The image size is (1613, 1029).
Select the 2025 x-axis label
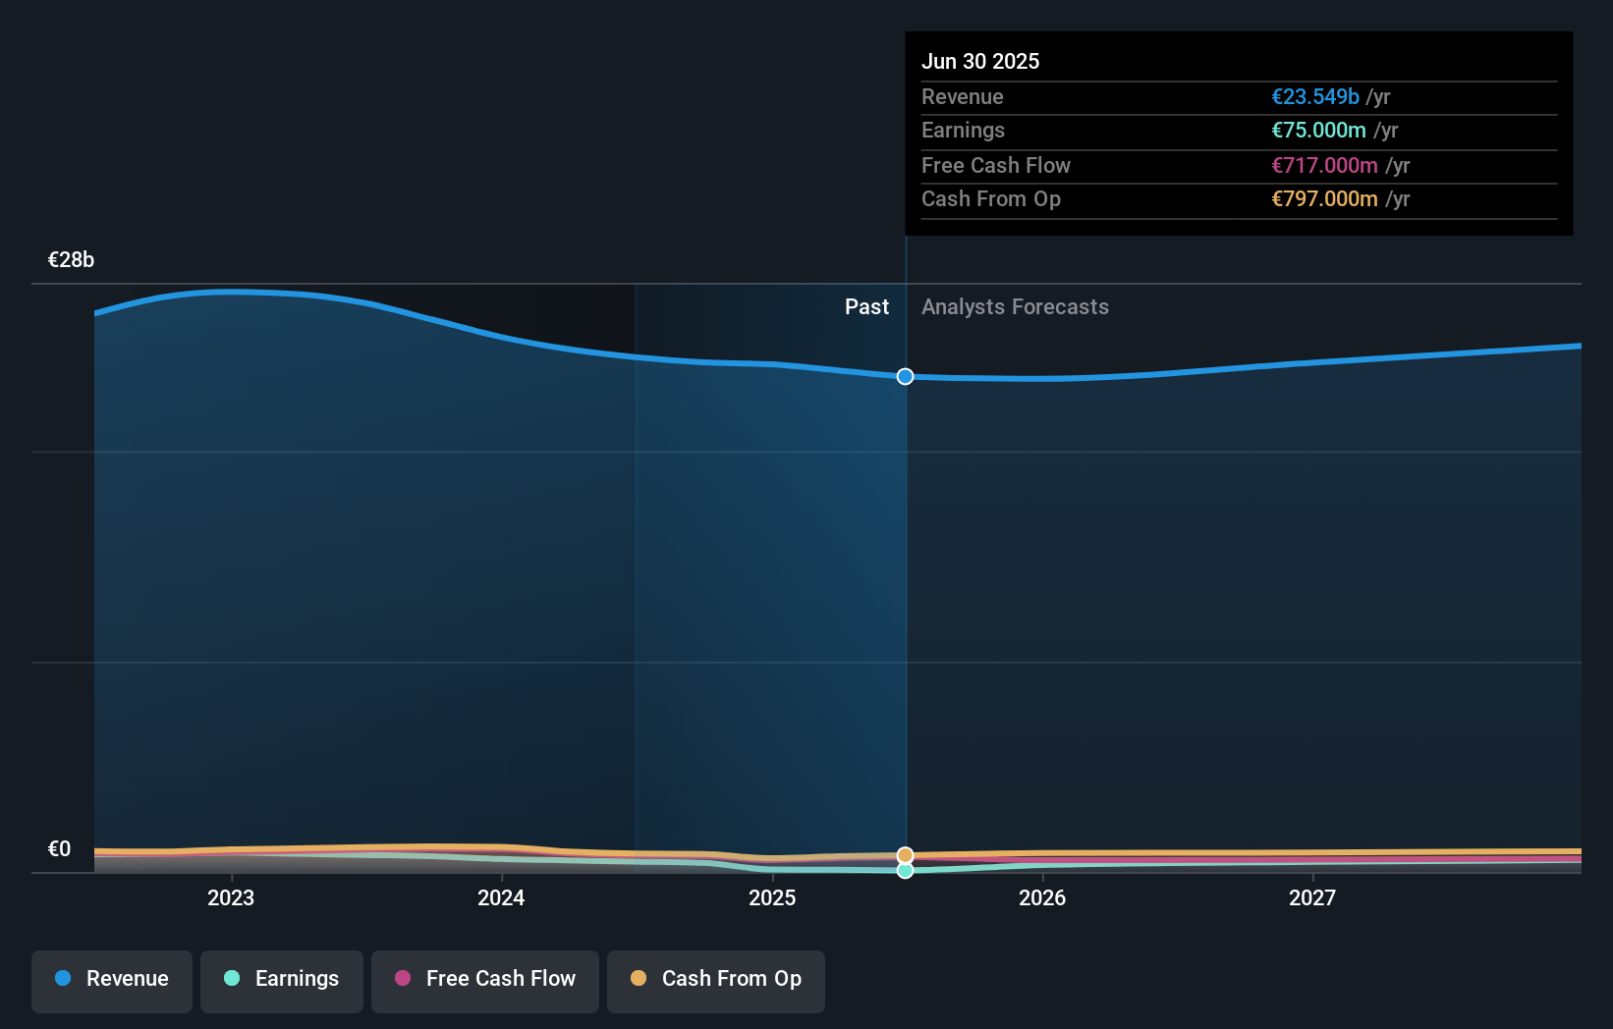pyautogui.click(x=772, y=897)
